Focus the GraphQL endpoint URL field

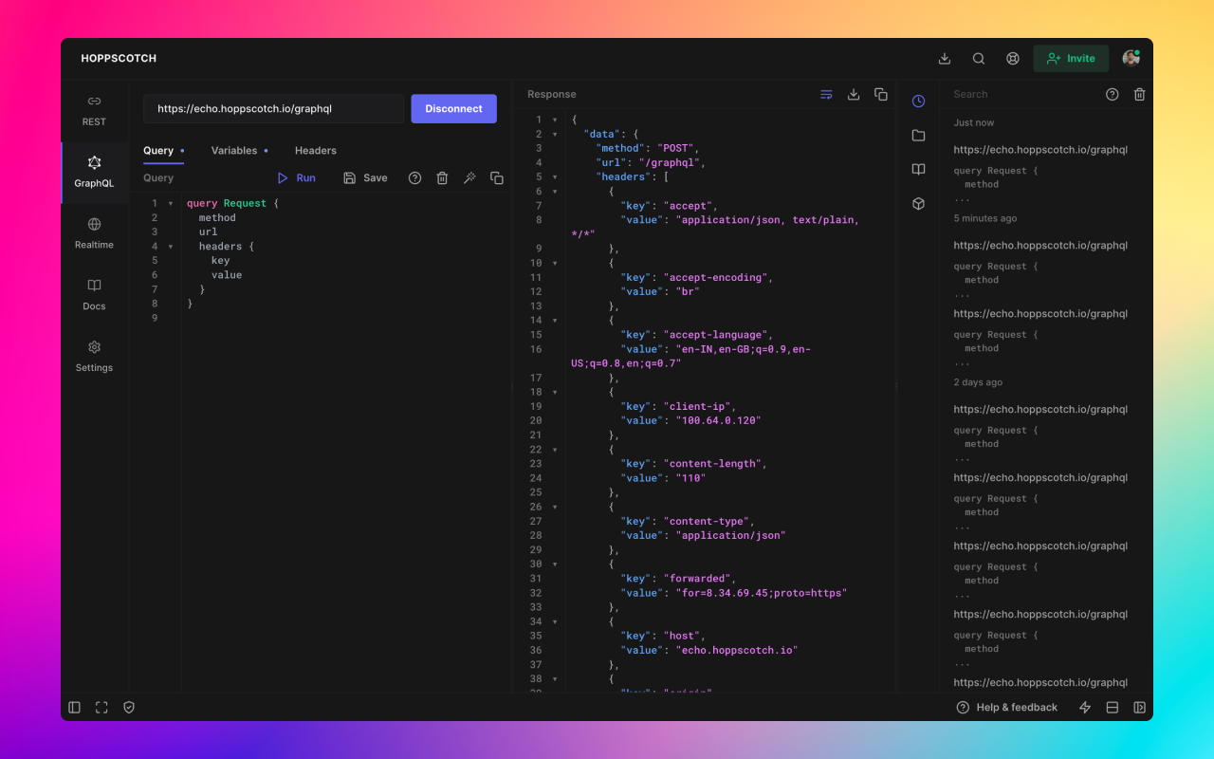(274, 108)
